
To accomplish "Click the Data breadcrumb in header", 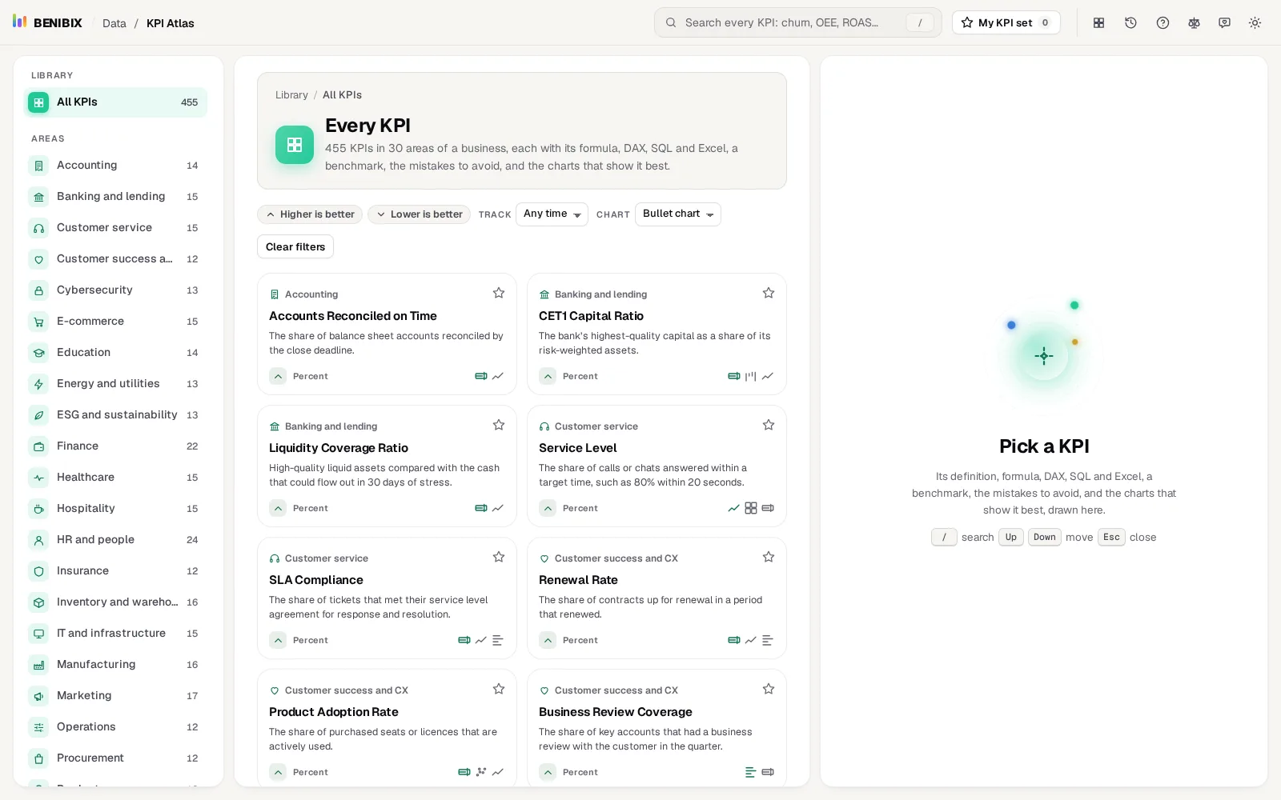I will point(114,24).
